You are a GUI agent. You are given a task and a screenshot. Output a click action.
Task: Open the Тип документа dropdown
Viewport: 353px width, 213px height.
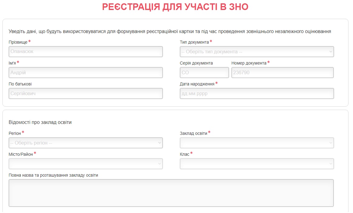[256, 52]
